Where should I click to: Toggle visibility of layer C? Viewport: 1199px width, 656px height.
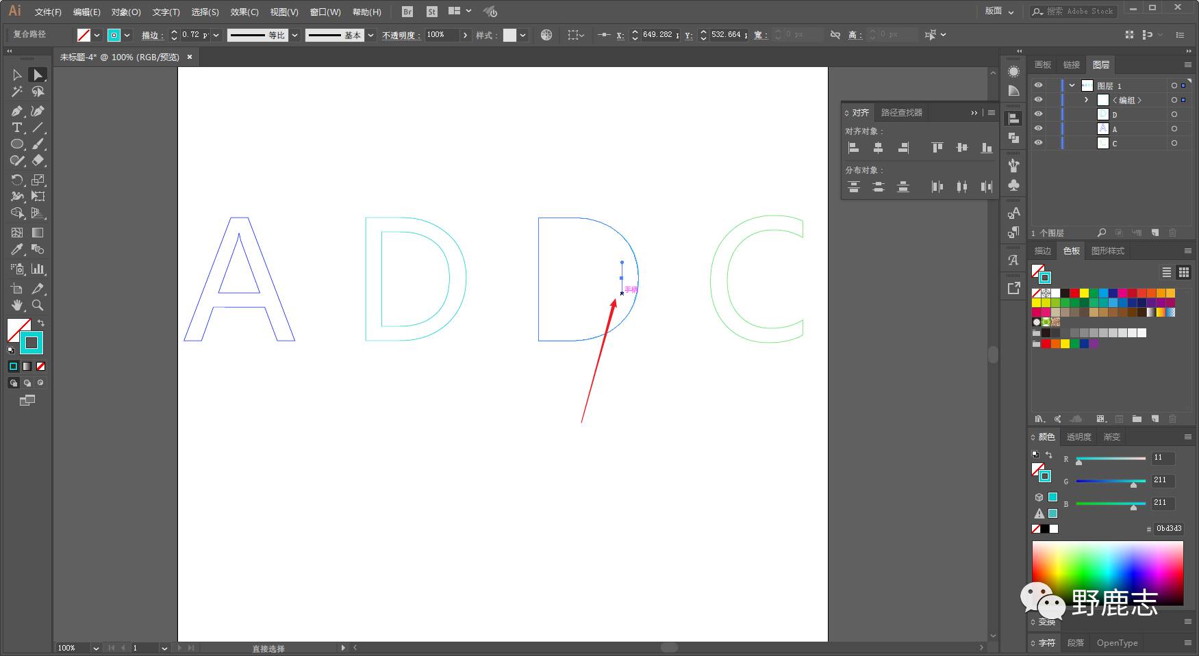[1038, 143]
